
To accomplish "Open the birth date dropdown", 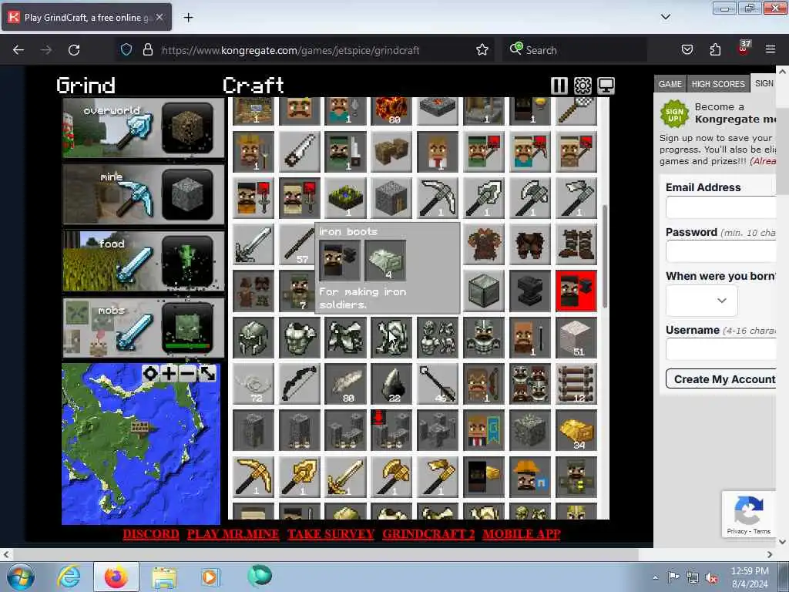I will point(701,301).
